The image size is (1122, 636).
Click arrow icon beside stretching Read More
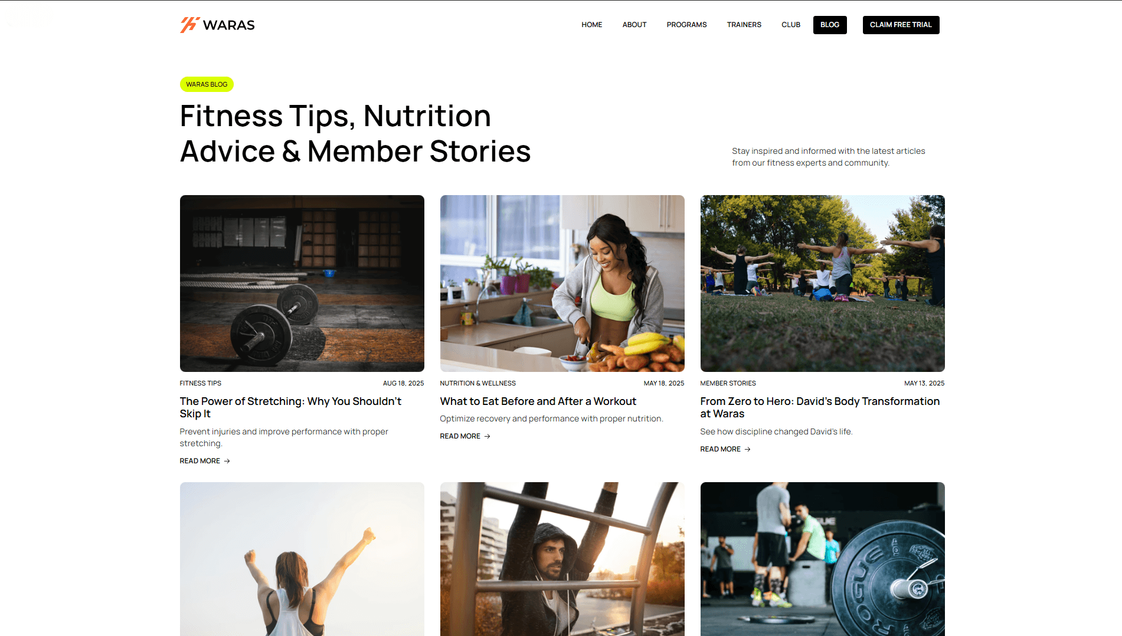(227, 461)
